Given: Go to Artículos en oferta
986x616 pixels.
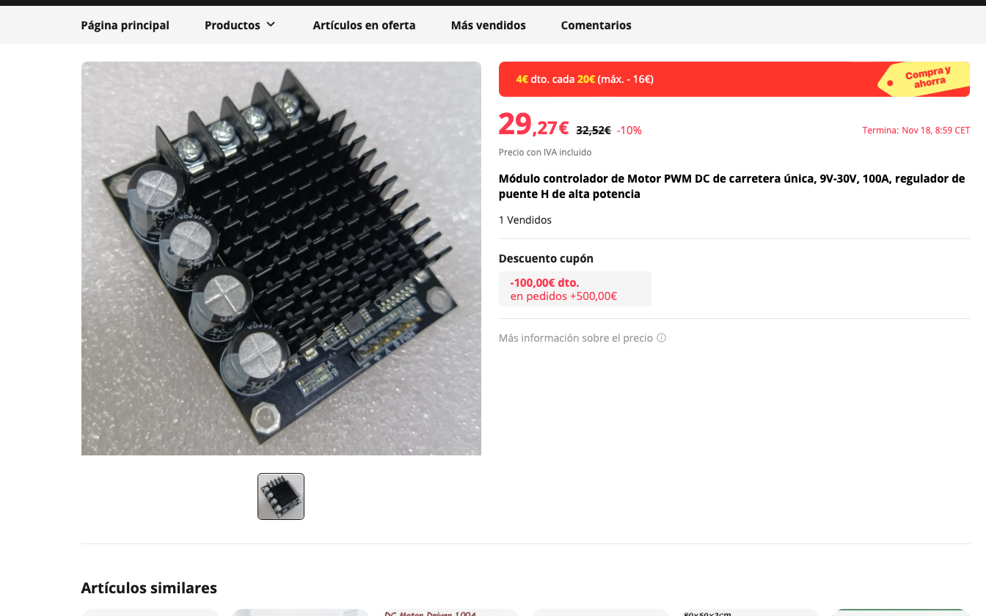Looking at the screenshot, I should 364,25.
